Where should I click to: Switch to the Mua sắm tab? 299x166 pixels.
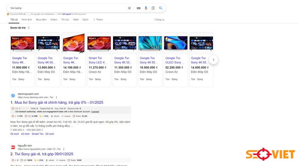click(x=41, y=20)
